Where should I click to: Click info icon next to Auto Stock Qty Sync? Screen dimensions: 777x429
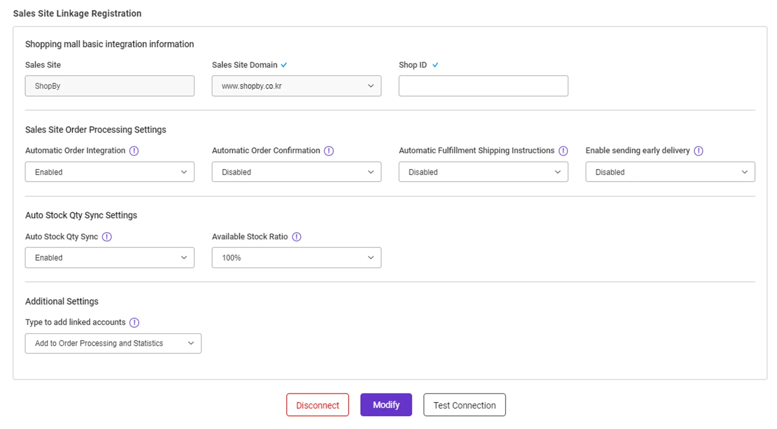coord(107,237)
